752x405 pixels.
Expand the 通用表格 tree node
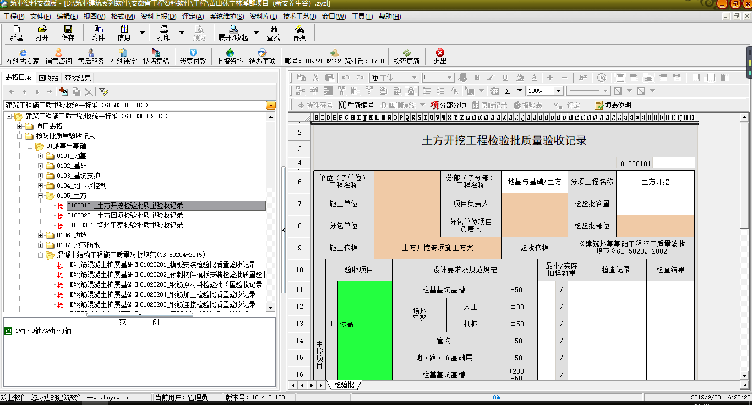click(20, 127)
